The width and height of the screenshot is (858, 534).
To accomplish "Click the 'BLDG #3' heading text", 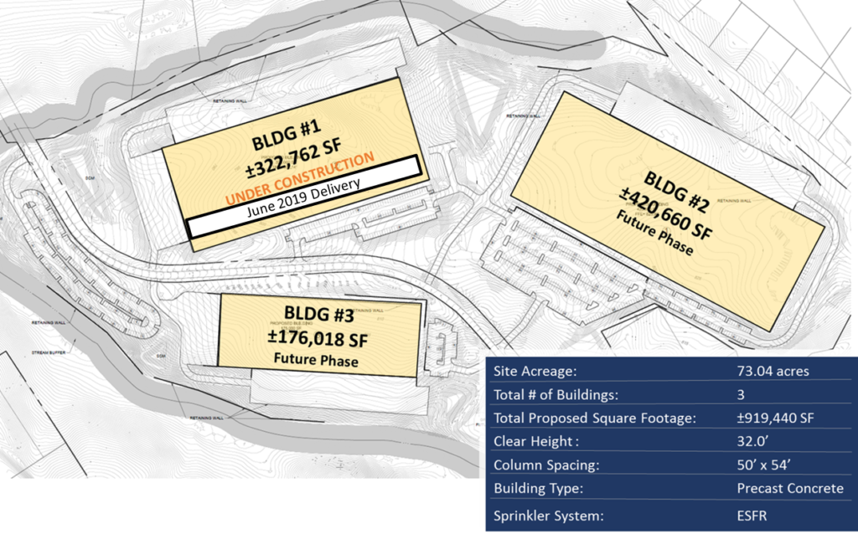I will pyautogui.click(x=319, y=314).
